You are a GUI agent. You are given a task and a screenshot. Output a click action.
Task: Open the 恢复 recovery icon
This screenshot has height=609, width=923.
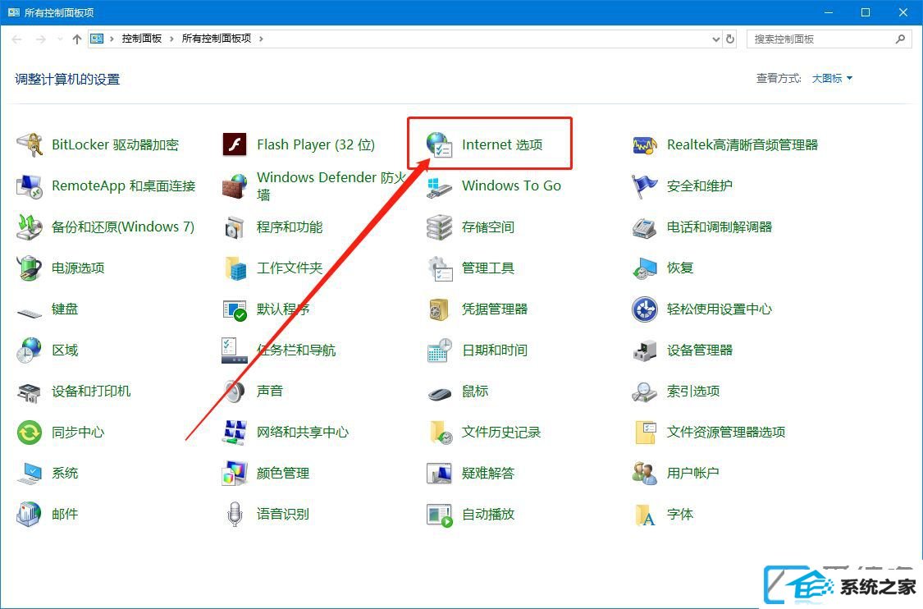click(x=645, y=268)
